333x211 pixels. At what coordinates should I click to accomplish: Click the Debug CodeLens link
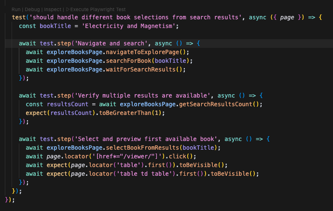pos(34,9)
